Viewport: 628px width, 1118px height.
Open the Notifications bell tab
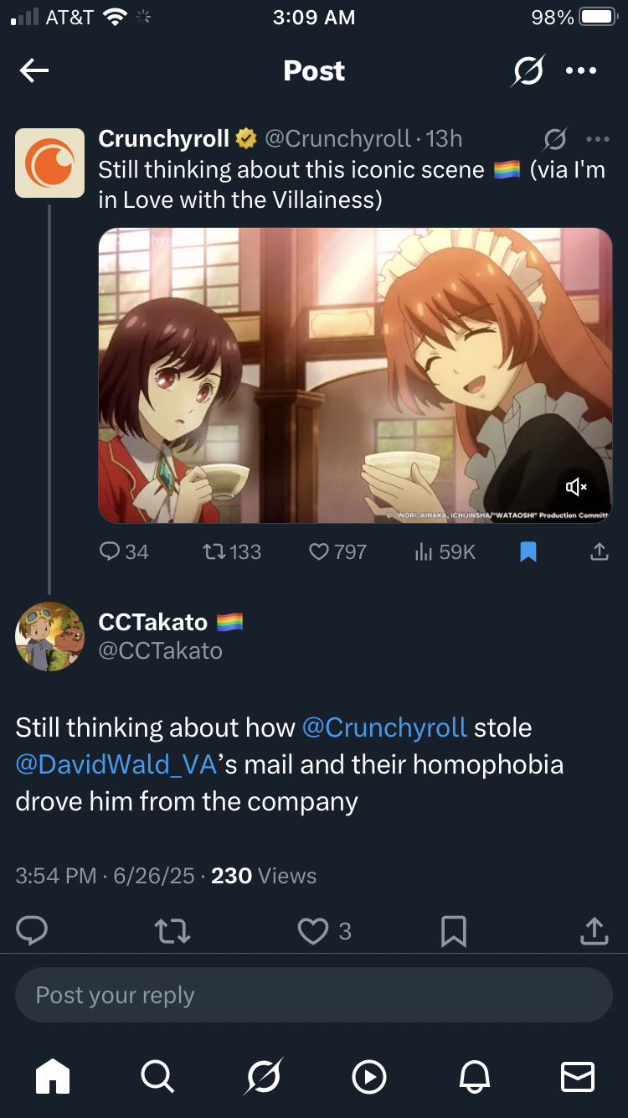click(473, 1076)
